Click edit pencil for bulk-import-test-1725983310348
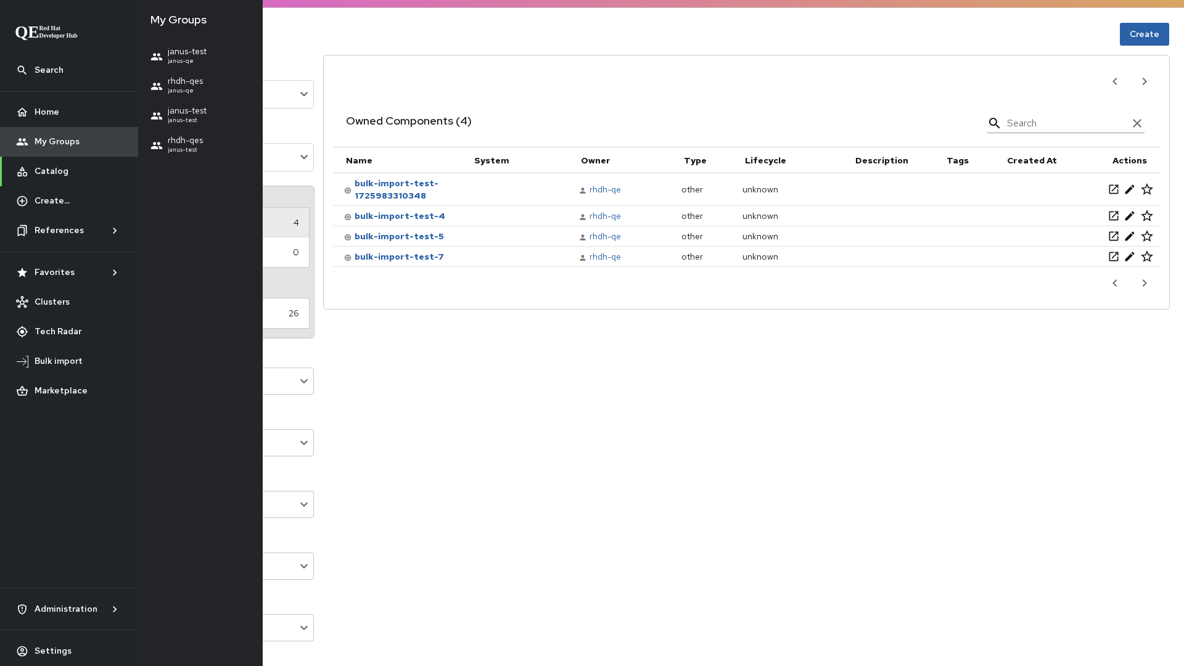 pos(1129,189)
